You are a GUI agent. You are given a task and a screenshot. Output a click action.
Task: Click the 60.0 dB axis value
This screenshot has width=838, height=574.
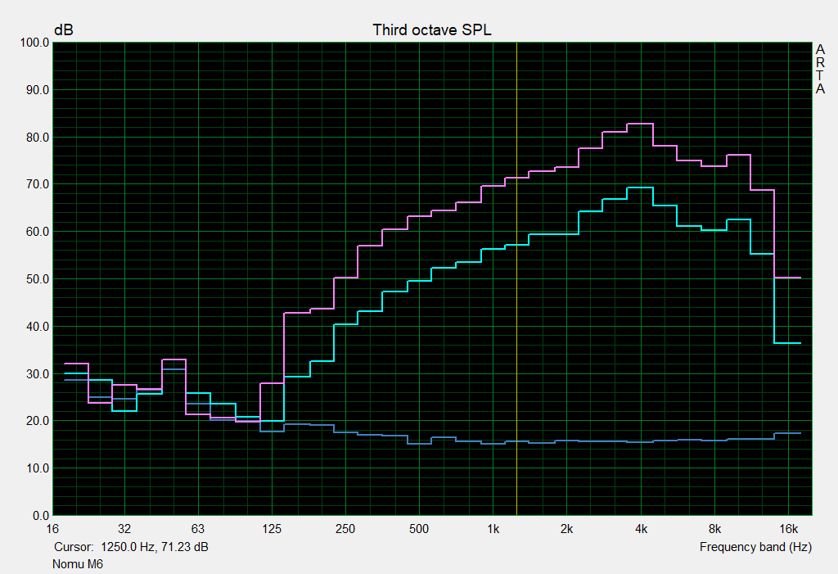38,232
